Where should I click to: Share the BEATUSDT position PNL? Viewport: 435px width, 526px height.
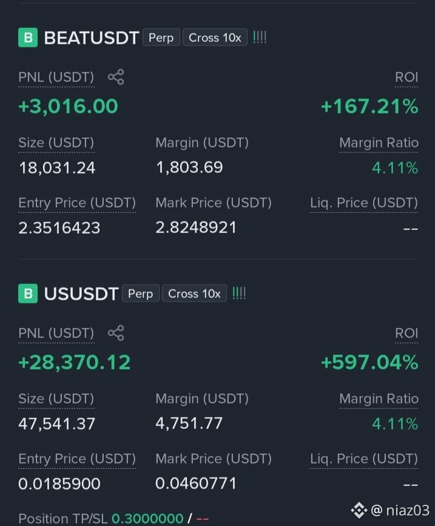click(116, 77)
